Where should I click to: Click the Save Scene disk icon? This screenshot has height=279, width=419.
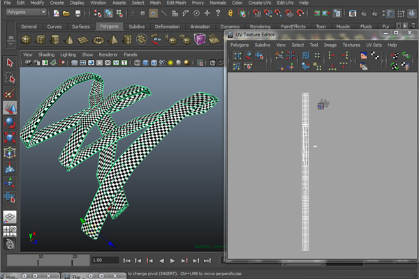click(78, 13)
